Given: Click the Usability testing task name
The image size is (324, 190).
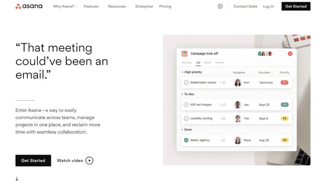Looking at the screenshot, I should [201, 118].
